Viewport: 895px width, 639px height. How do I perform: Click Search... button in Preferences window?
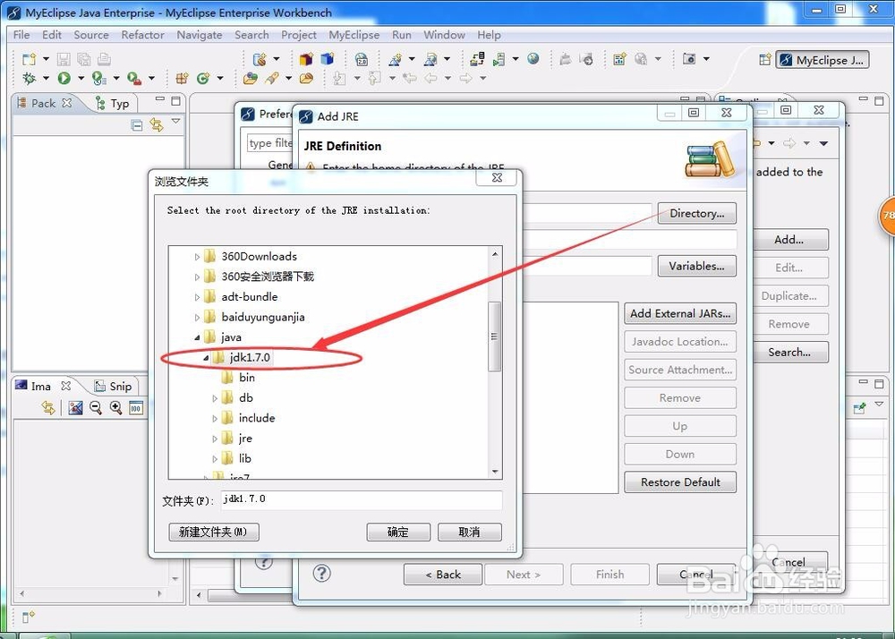point(788,352)
